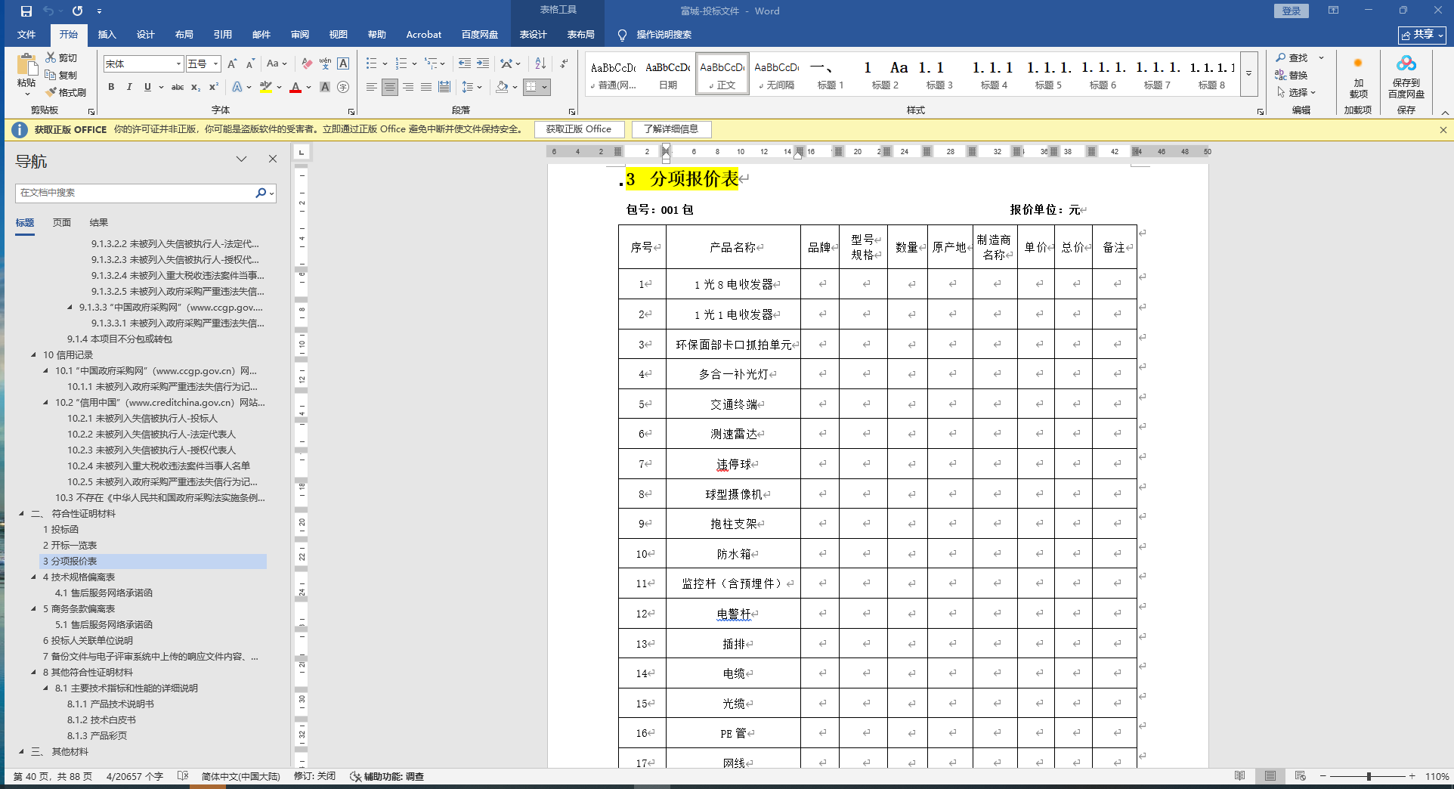This screenshot has height=789, width=1454.
Task: Toggle bold formatting
Action: pos(111,87)
